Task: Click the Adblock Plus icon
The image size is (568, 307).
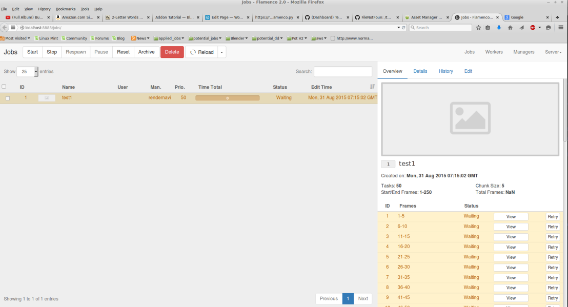Action: click(533, 28)
